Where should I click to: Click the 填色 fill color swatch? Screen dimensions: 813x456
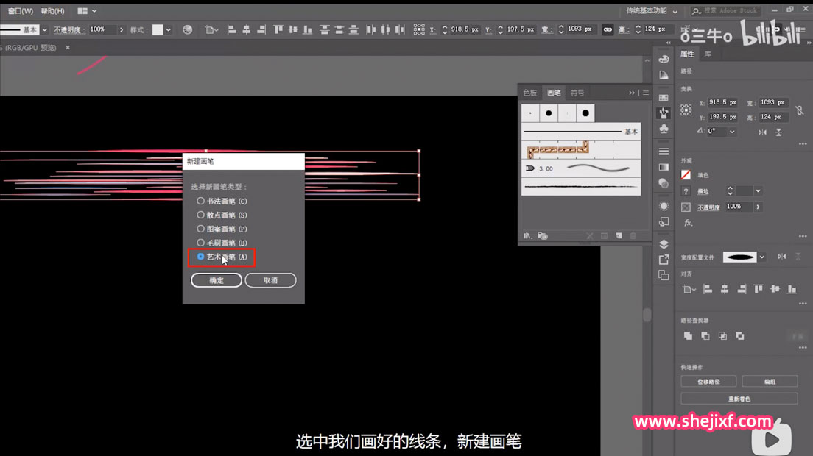pos(686,174)
